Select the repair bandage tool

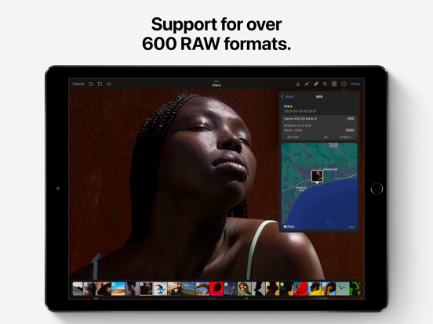316,84
